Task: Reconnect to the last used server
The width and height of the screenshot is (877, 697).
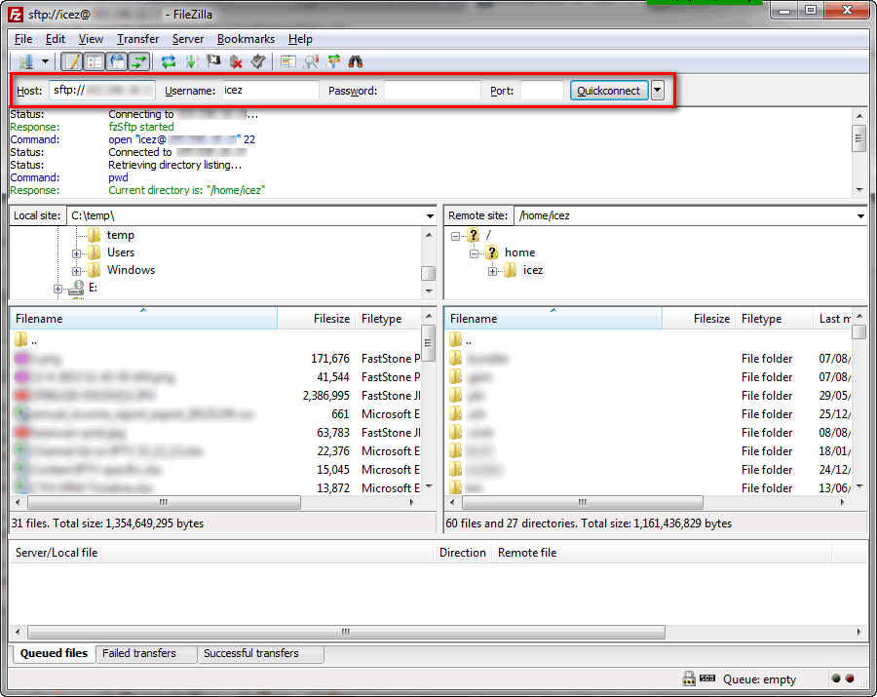Action: point(258,61)
